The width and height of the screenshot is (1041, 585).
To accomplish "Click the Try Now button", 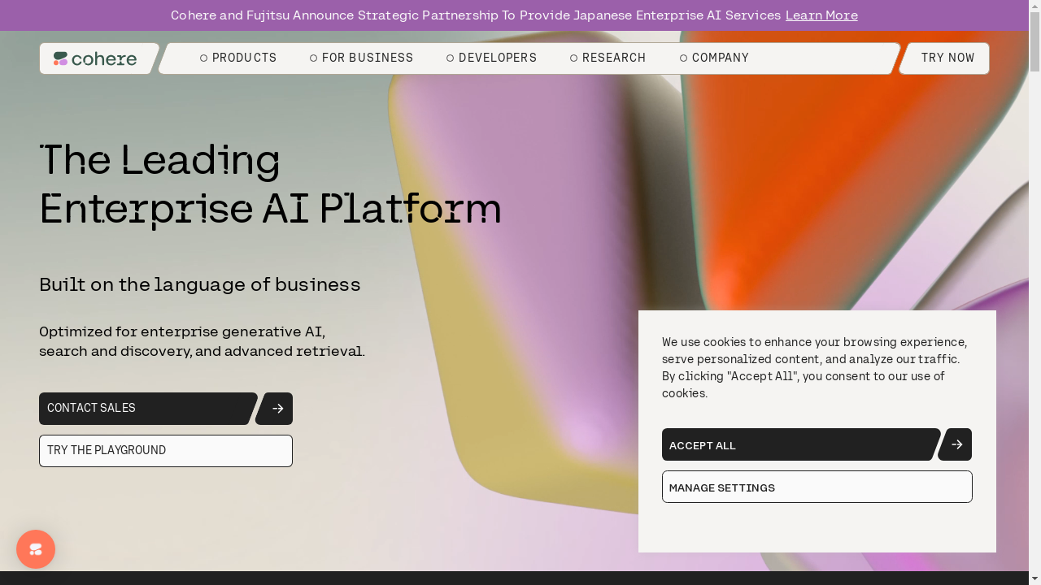I will (947, 58).
